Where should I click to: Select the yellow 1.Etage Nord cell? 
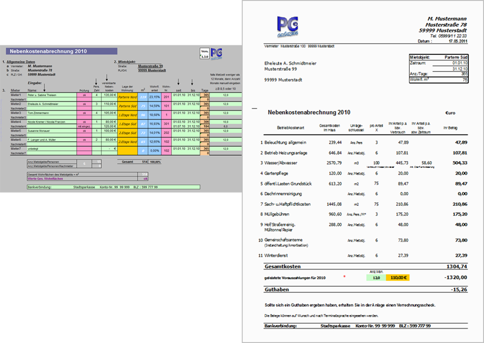128,115
